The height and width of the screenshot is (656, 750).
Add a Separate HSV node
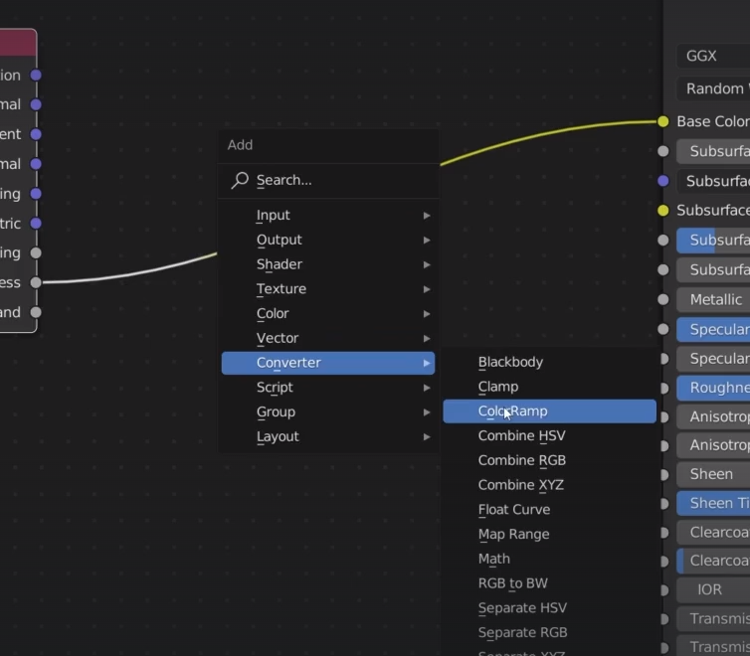550,608
